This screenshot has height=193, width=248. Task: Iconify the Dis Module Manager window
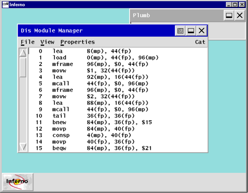click(191, 31)
